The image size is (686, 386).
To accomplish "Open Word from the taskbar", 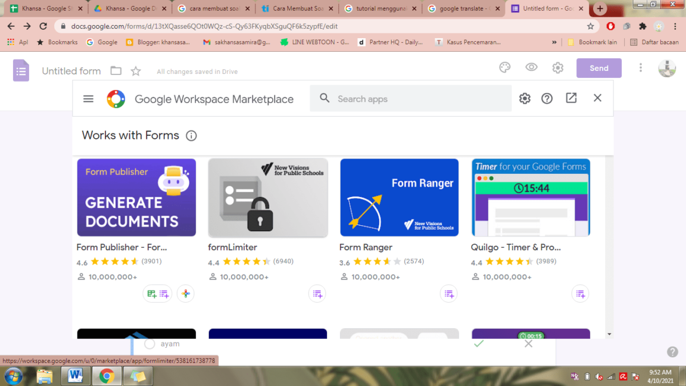I will tap(75, 376).
